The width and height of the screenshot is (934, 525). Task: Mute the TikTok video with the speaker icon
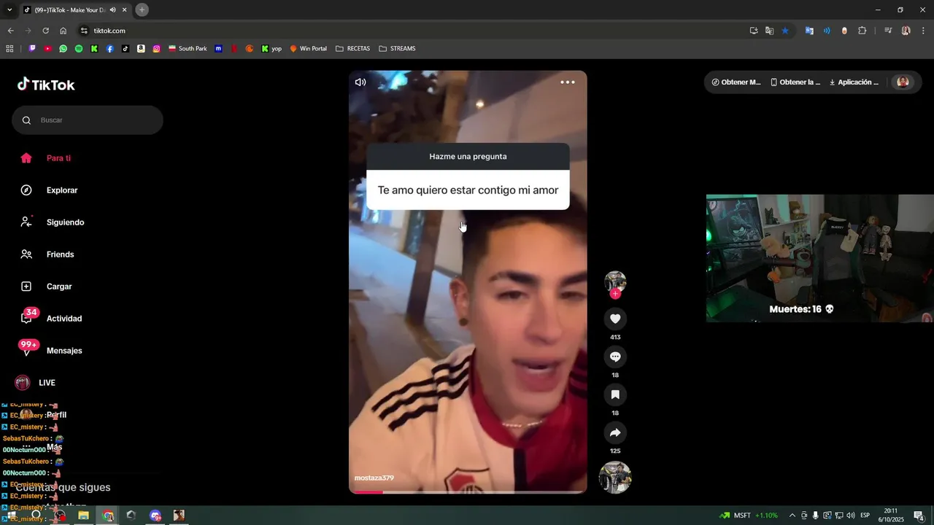click(x=360, y=82)
